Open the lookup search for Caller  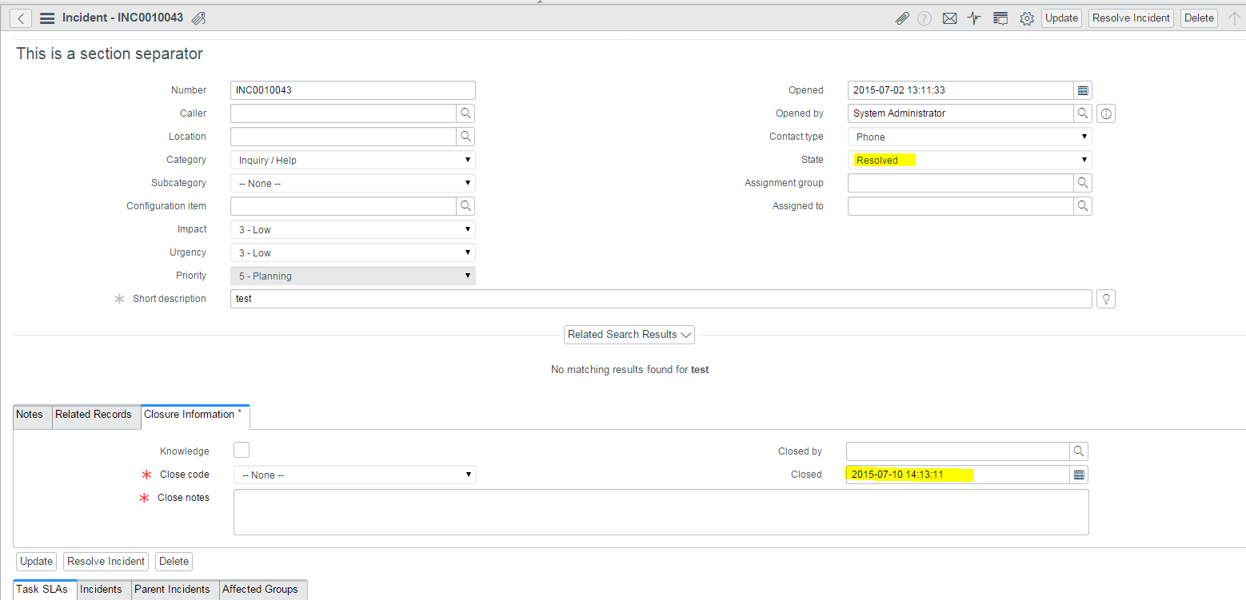[465, 113]
